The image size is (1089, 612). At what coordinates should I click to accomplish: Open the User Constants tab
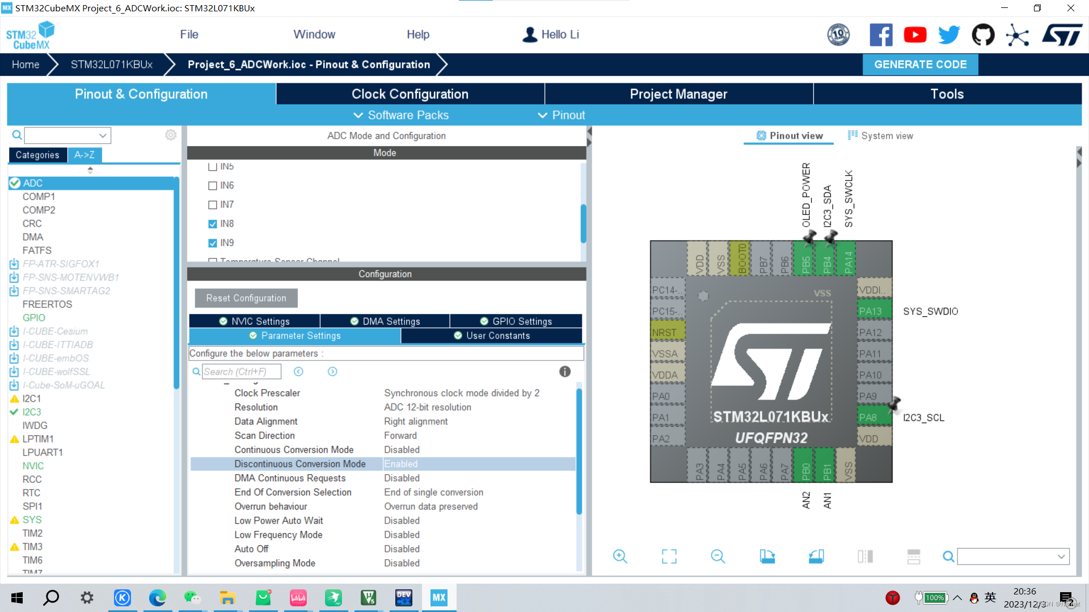tap(492, 336)
